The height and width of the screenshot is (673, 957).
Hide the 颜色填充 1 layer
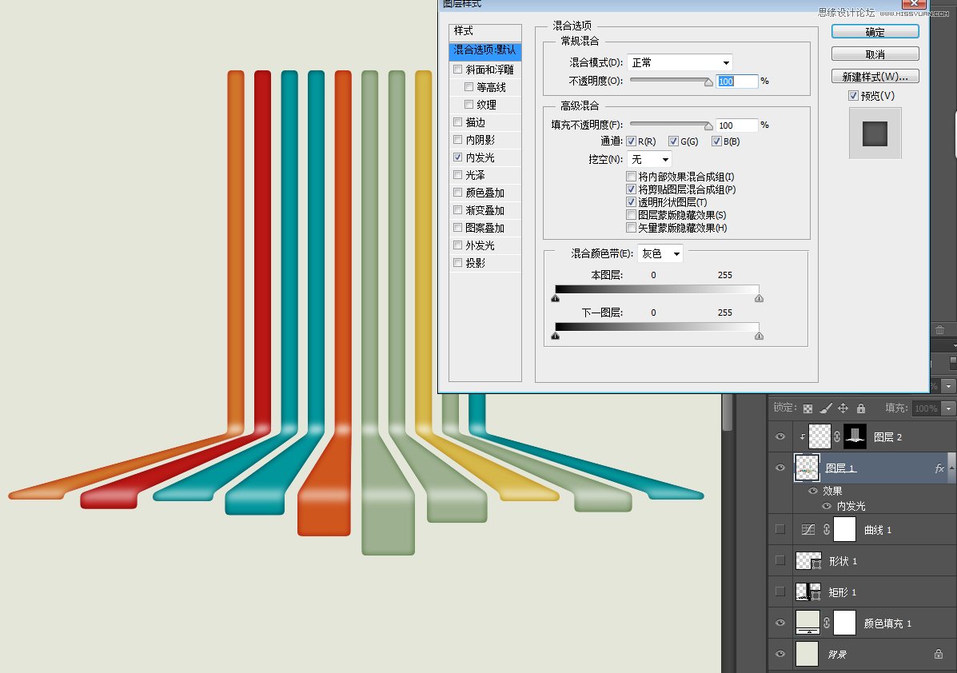pos(780,623)
